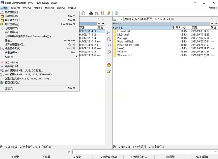The width and height of the screenshot is (218, 159).
Task: Select 验证校验和(V) verify checksums entry
Action: [x=40, y=83]
